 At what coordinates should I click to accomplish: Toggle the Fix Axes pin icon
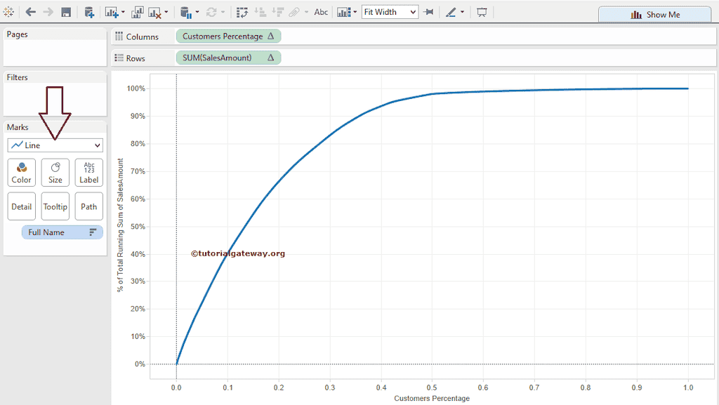(x=428, y=12)
